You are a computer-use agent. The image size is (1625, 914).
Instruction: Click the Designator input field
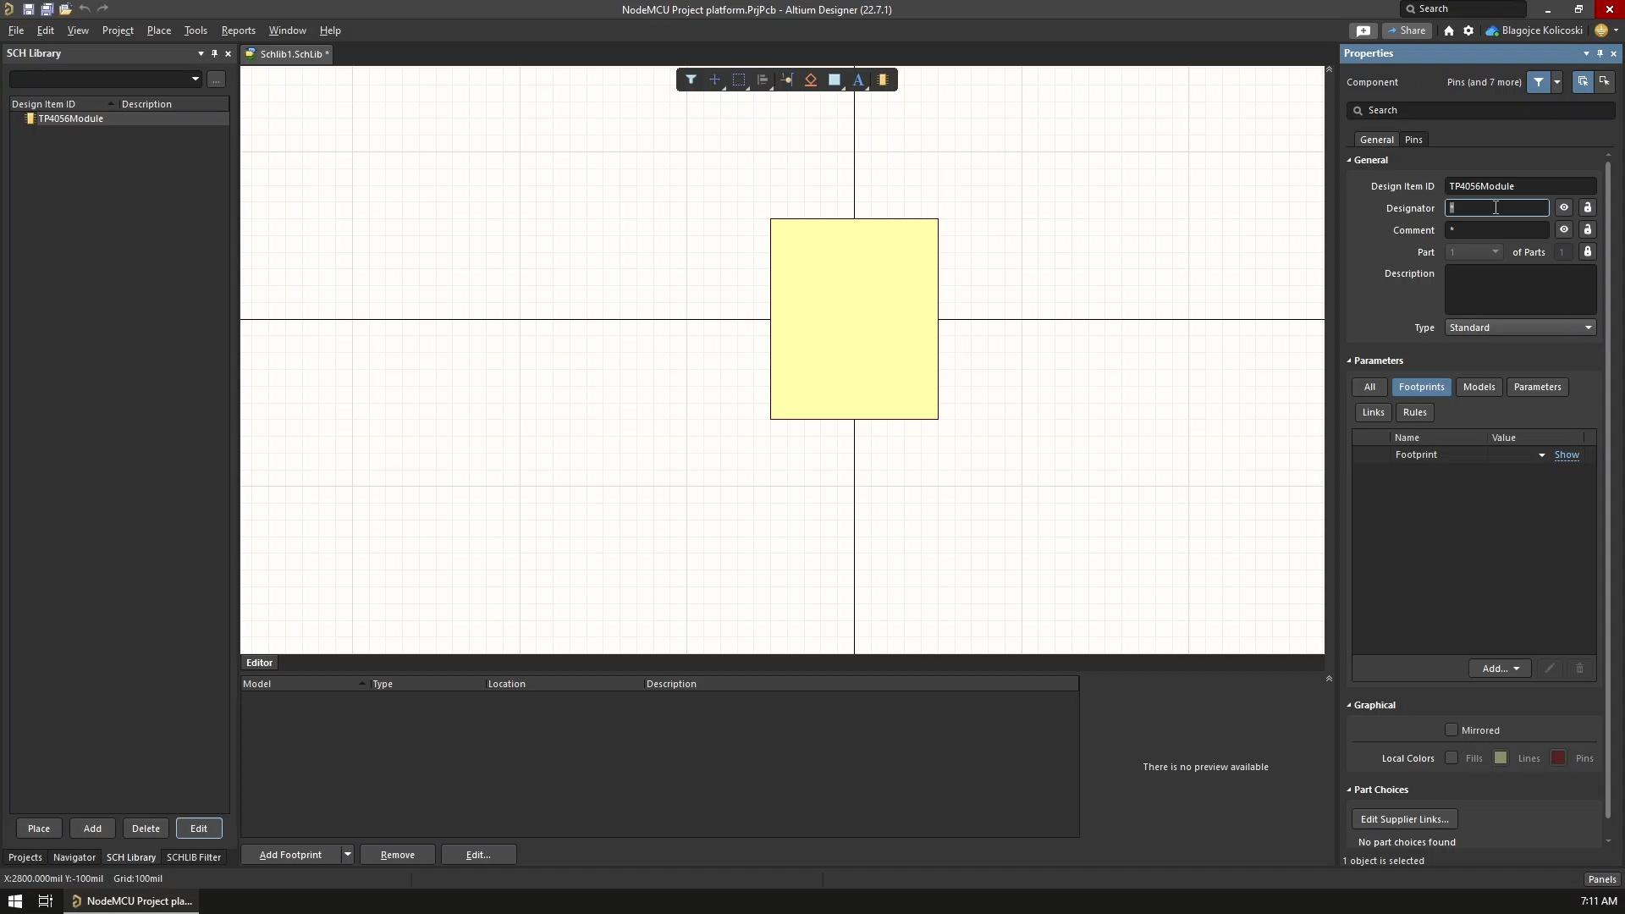tap(1496, 207)
